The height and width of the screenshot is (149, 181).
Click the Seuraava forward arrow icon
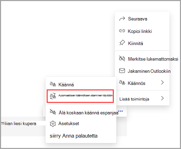(x=122, y=19)
